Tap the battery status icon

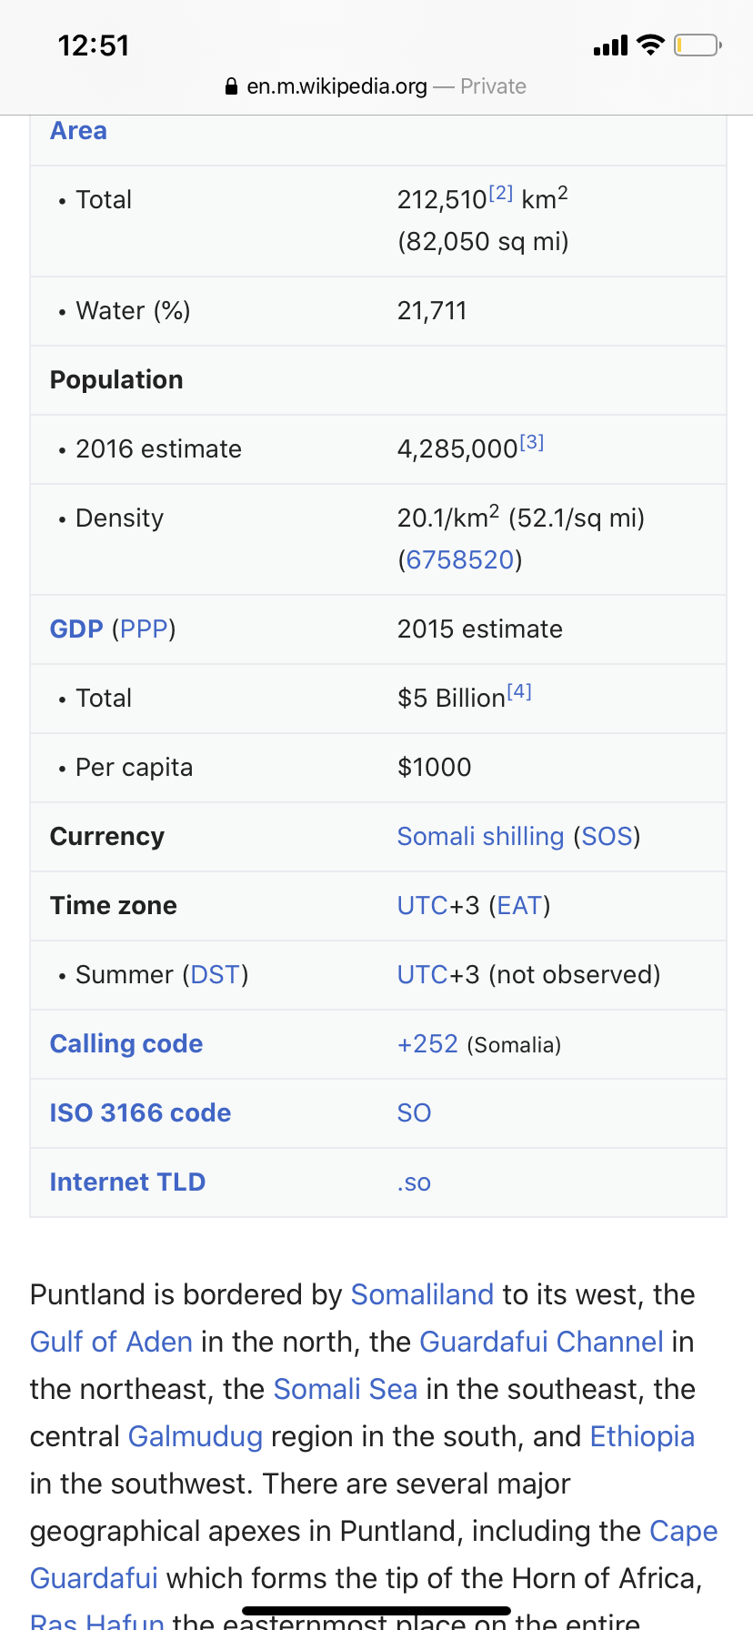698,45
